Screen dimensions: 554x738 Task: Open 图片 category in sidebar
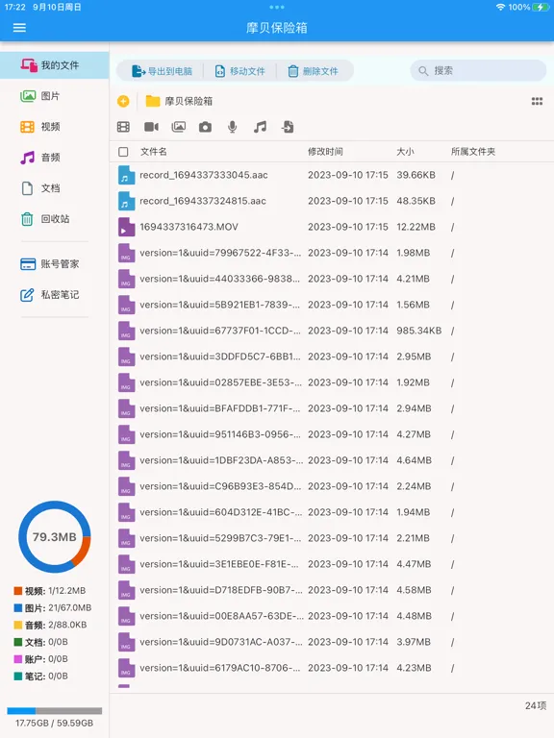55,96
